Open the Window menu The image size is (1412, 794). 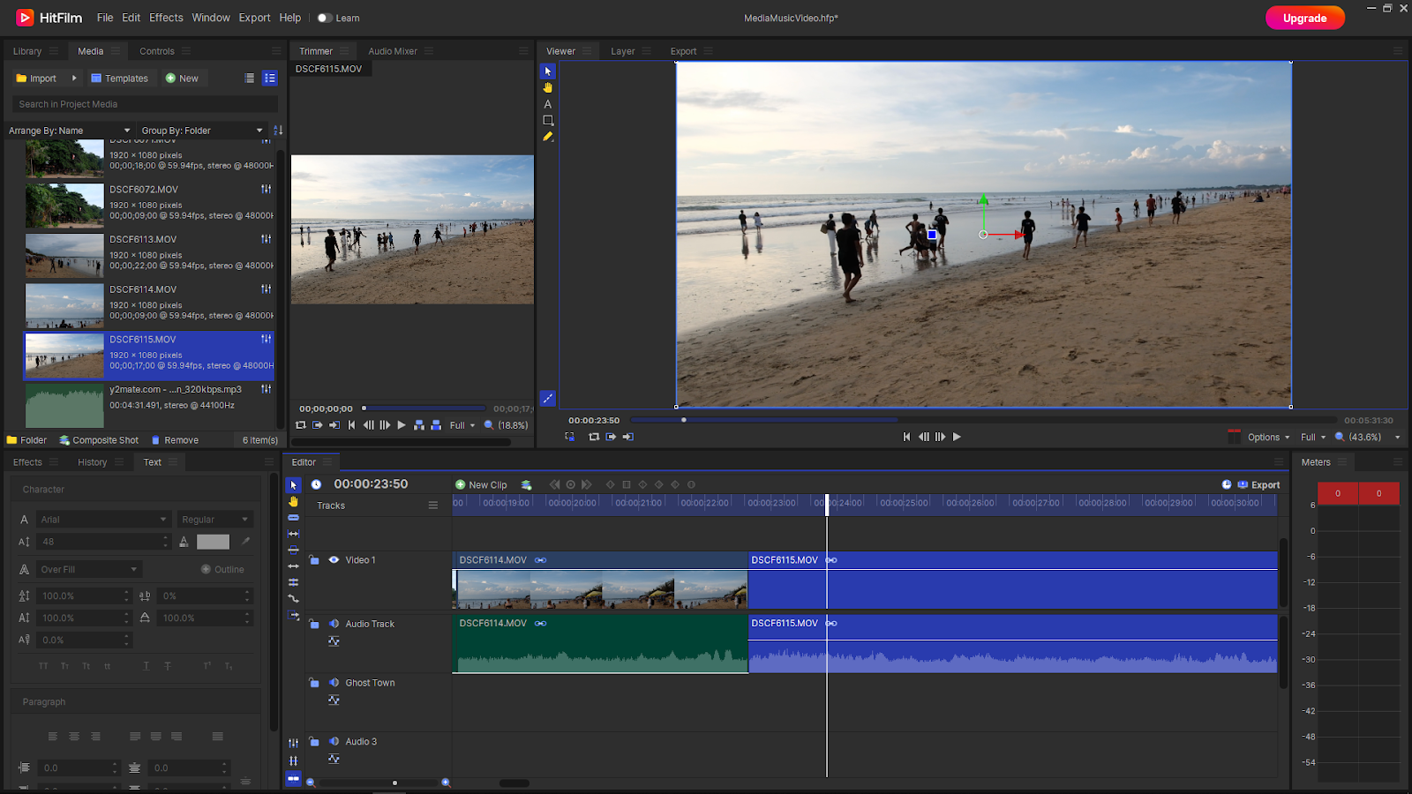211,18
